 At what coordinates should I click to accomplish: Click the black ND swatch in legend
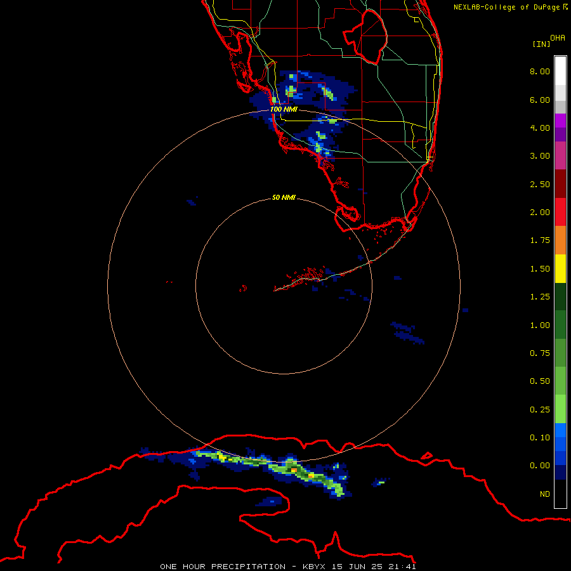(560, 494)
